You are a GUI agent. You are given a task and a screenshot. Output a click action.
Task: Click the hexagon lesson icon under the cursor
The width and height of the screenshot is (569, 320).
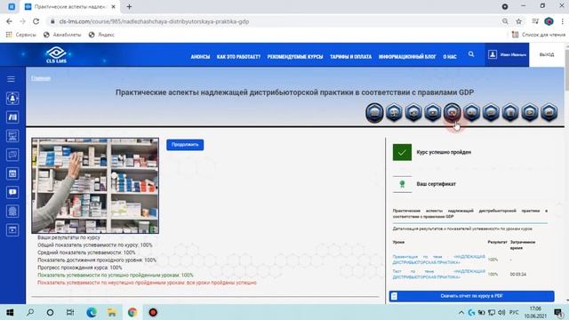[x=453, y=113]
